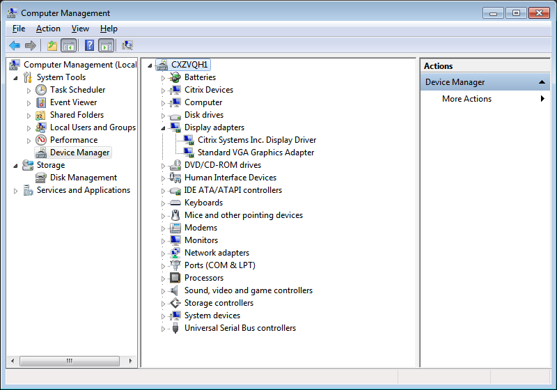
Task: Click the Event Viewer icon in the tree
Action: point(42,102)
